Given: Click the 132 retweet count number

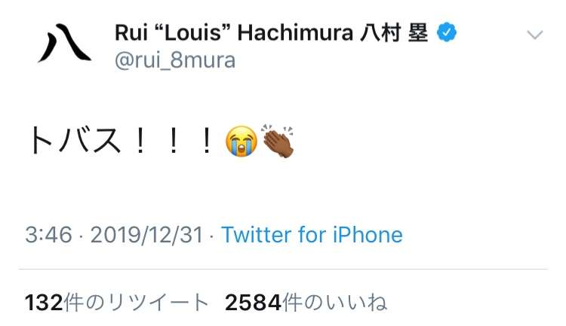Looking at the screenshot, I should coord(44,303).
